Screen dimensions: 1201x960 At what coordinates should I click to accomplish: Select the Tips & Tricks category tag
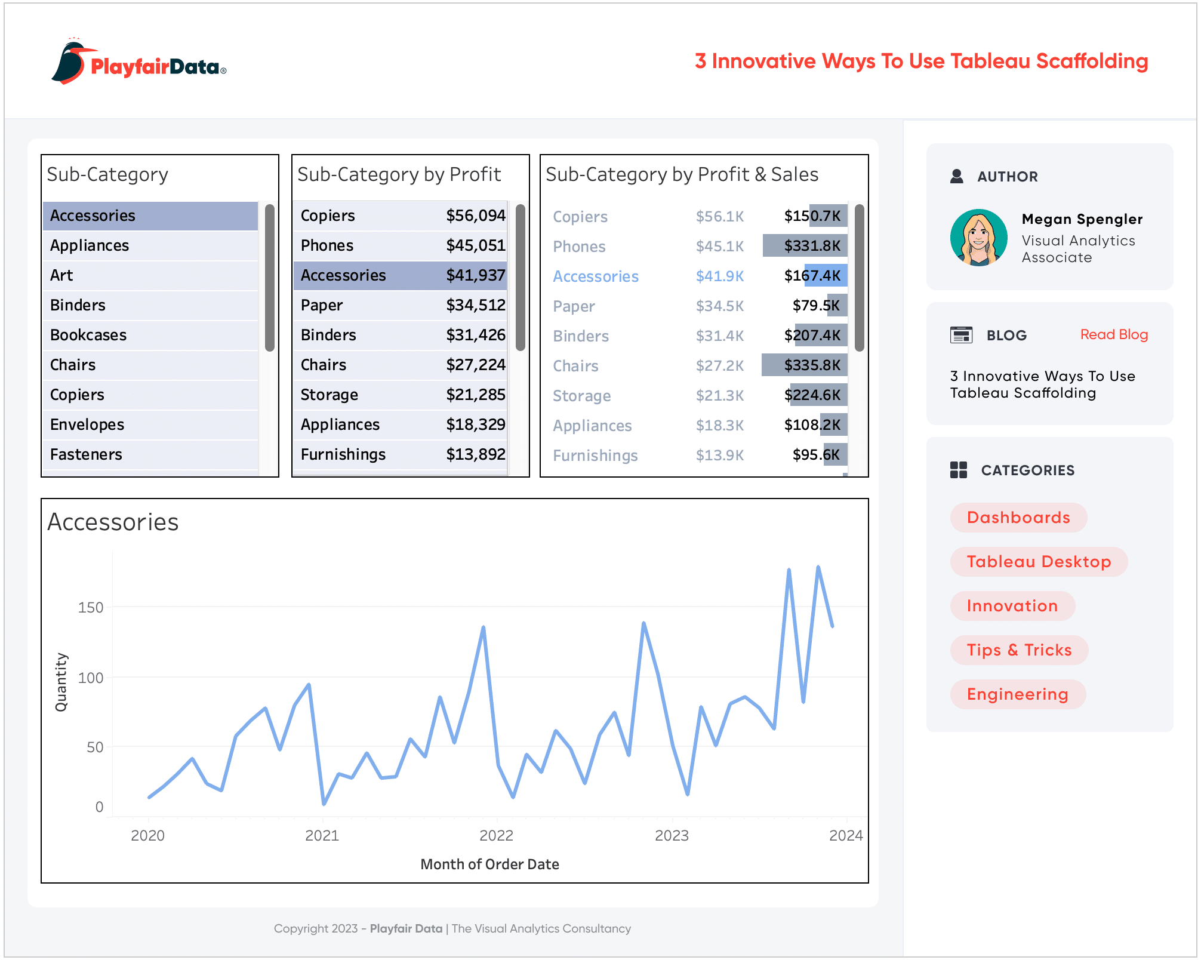(x=1019, y=650)
